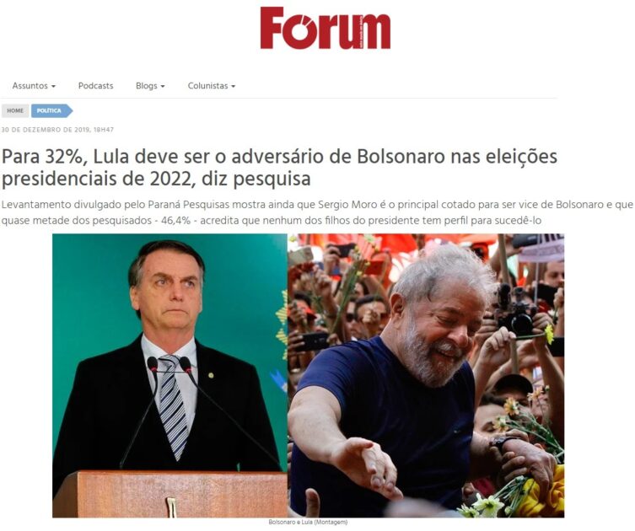The height and width of the screenshot is (531, 635).
Task: Click the wooden podium in the left photo
Action: 170,494
